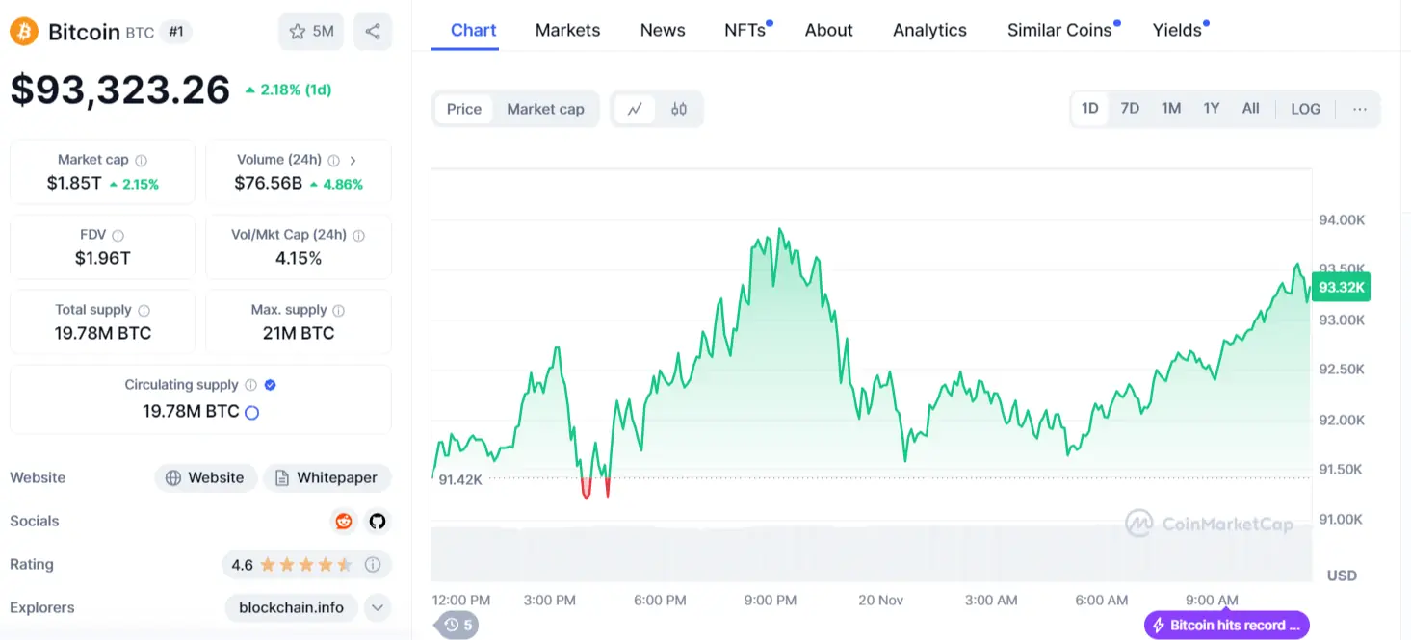Switch to the Chart tab
Viewport: 1411px width, 640px height.
click(474, 30)
